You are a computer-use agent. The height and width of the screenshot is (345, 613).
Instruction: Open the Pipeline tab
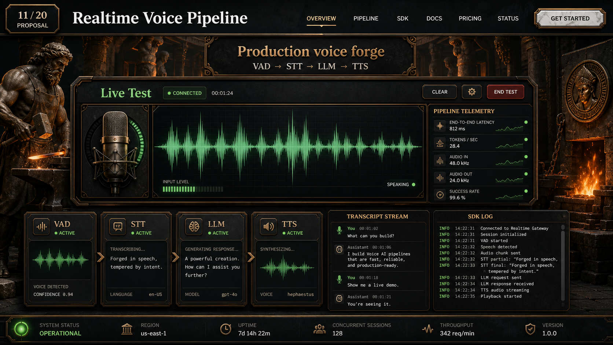coord(366,18)
